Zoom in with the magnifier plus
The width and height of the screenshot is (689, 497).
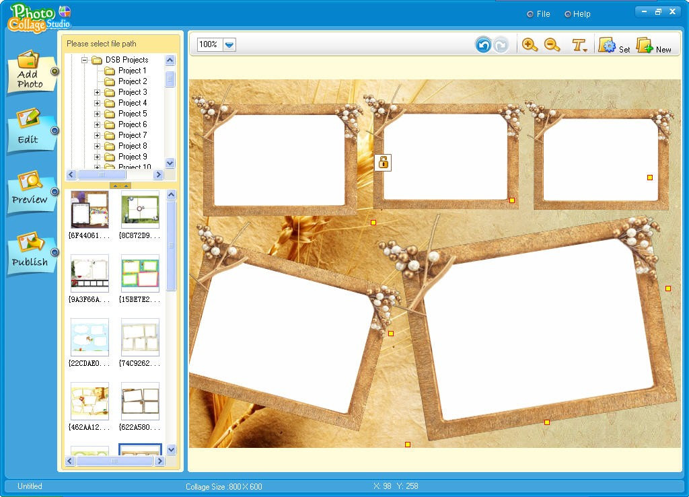click(x=530, y=44)
